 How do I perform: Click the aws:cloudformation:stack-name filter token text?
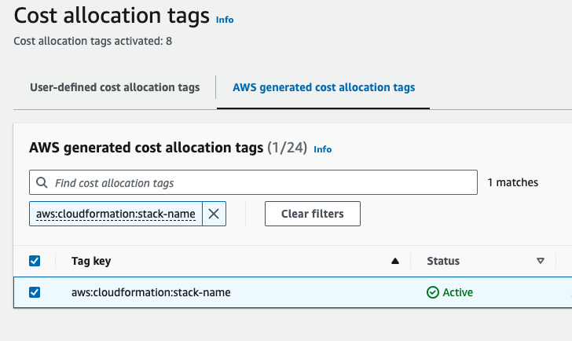115,214
